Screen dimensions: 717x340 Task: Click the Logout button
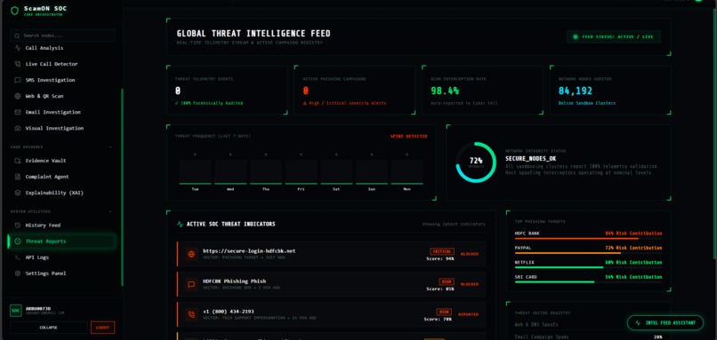point(102,328)
